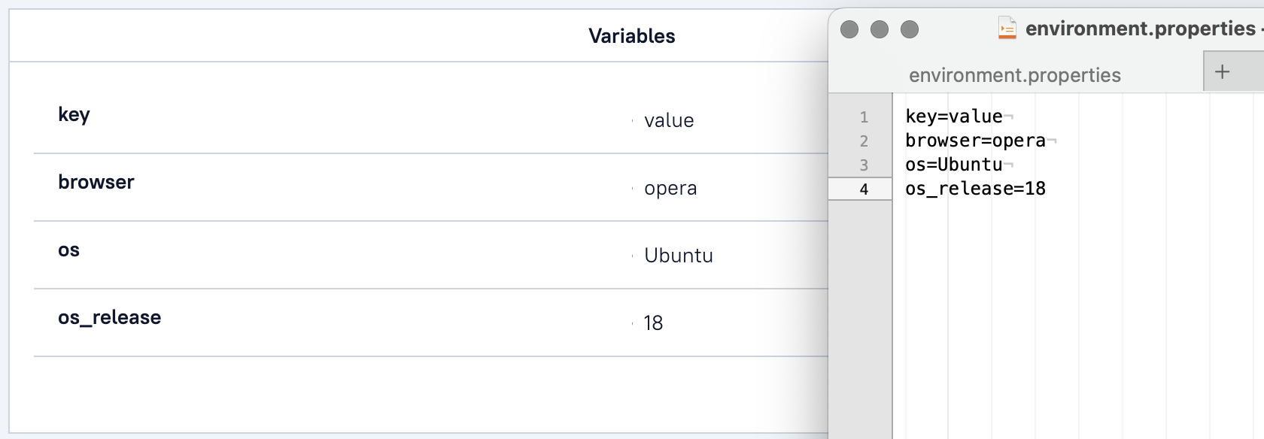Viewport: 1264px width, 439px height.
Task: Click the environment.properties file type icon
Action: [1008, 28]
